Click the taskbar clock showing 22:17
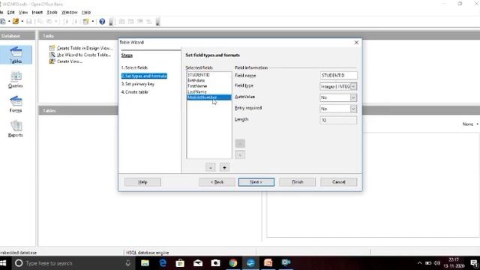480x270 pixels. pyautogui.click(x=454, y=263)
